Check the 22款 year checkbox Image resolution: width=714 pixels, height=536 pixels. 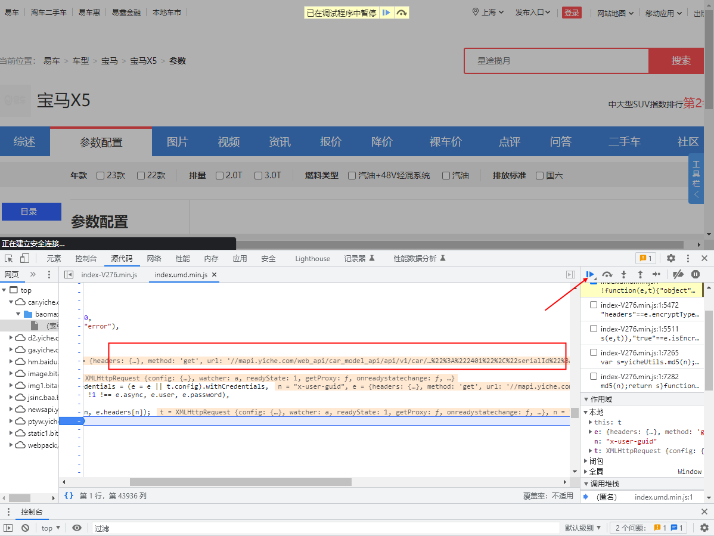coord(141,175)
